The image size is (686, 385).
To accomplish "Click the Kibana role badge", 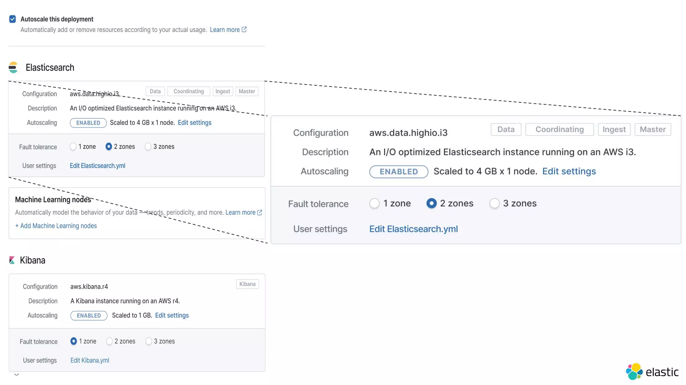I will coord(247,284).
